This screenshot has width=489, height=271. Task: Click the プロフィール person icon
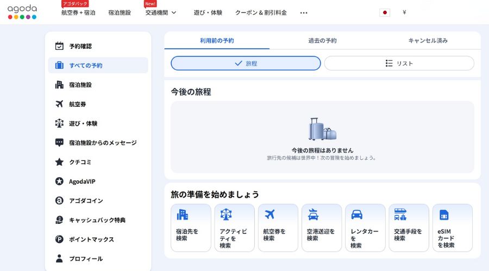point(59,259)
